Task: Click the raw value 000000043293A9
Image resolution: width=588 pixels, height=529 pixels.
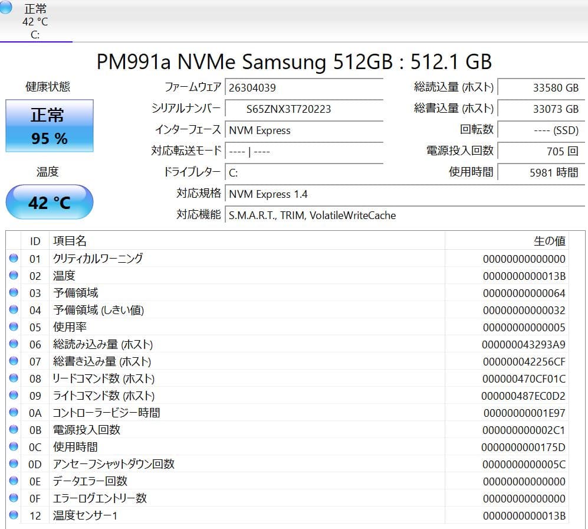Action: point(524,345)
